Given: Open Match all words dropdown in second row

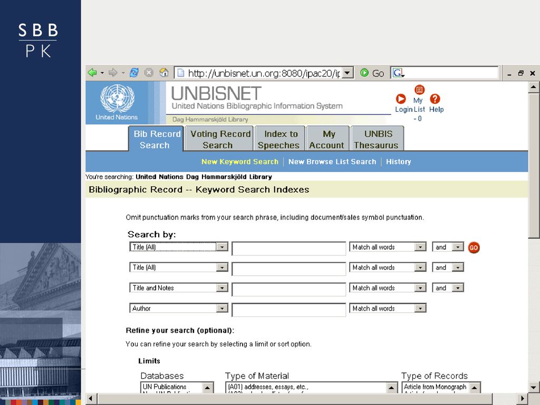Looking at the screenshot, I should (420, 267).
